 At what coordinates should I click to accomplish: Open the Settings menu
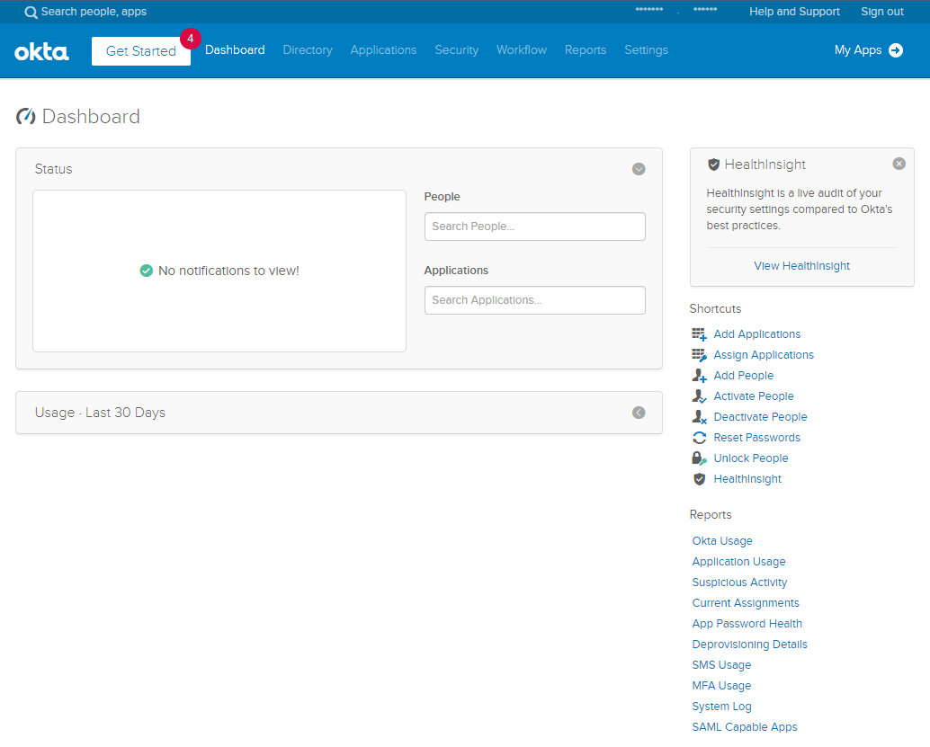click(646, 49)
